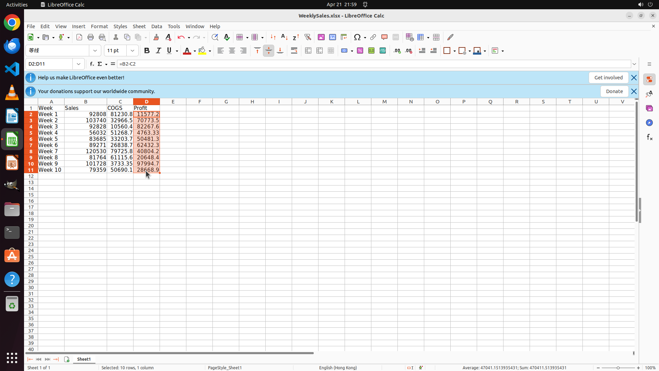Screen dimensions: 659x371
Task: Open the Data menu
Action: 157,26
